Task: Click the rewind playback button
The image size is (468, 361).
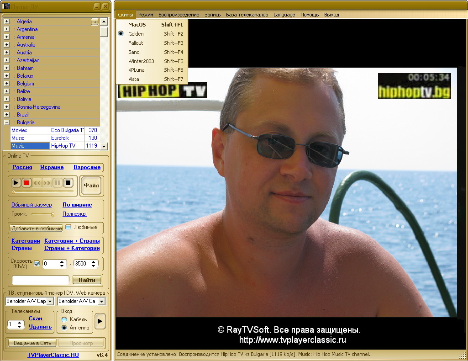Action: point(37,183)
